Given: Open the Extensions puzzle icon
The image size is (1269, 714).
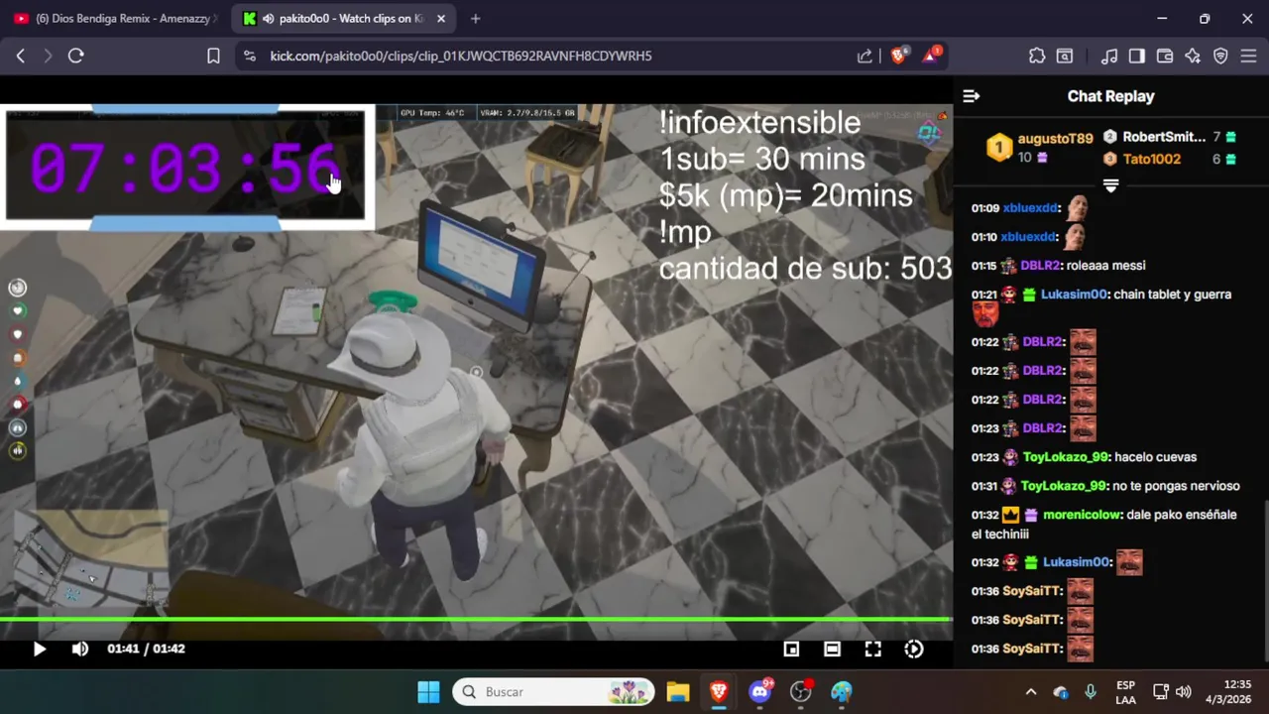Looking at the screenshot, I should point(1037,56).
